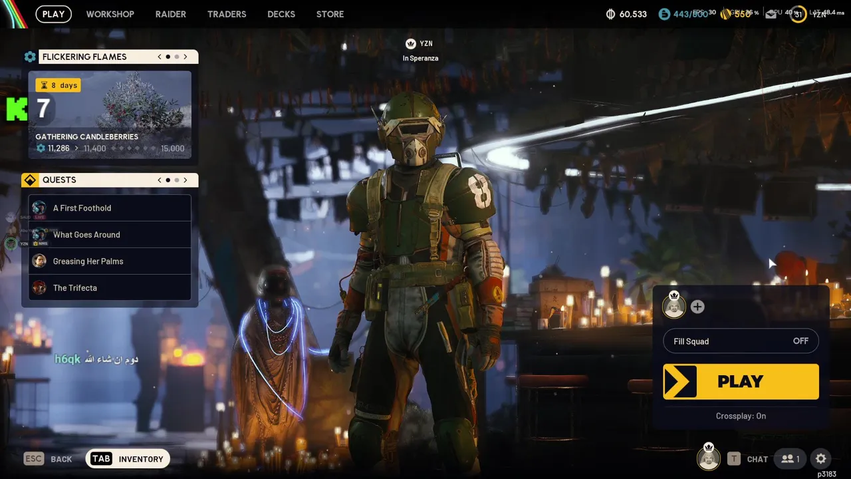851x479 pixels.
Task: Click the QUESTS header title
Action: (59, 180)
